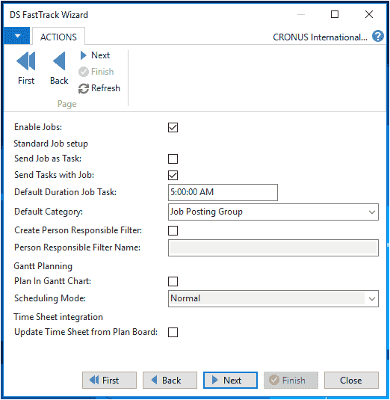Minimize the wizard window
The image size is (390, 400).
tap(301, 14)
